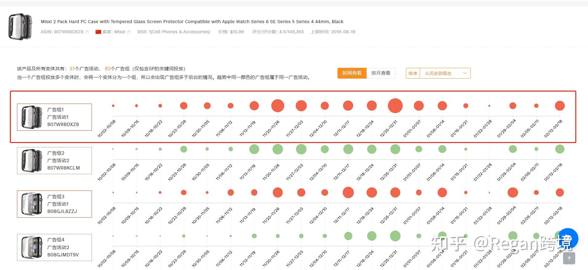Screen dimensions: 588x270
Task: Click 广告组4 green bubble at 11/13-11/19
Action: click(x=254, y=236)
